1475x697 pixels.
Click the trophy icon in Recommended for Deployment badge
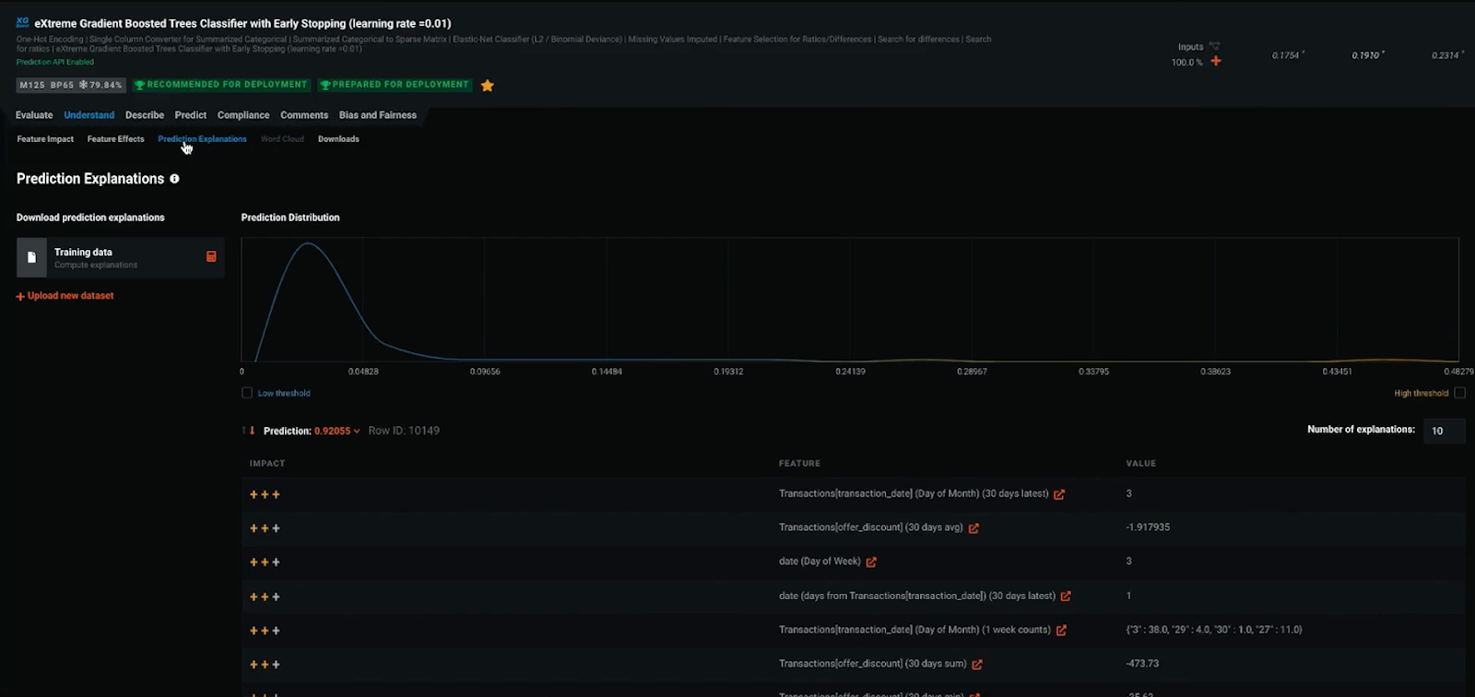click(x=140, y=85)
